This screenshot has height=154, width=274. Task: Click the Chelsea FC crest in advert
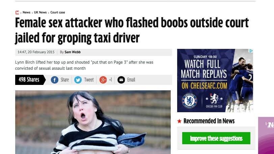[189, 101]
